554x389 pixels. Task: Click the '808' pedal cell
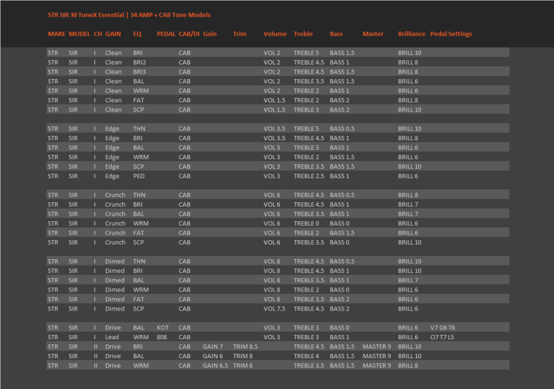[x=162, y=338]
